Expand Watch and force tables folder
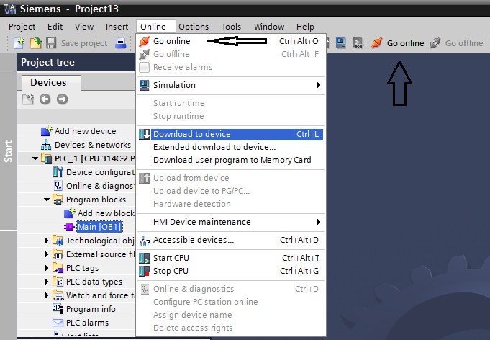 point(47,295)
